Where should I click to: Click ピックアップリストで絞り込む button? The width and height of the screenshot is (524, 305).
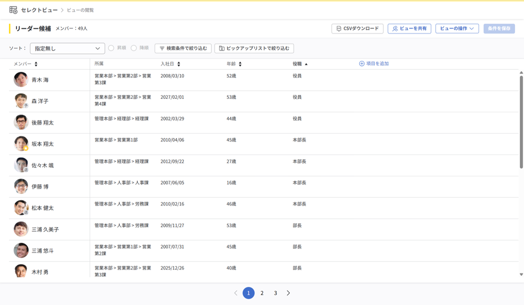254,48
